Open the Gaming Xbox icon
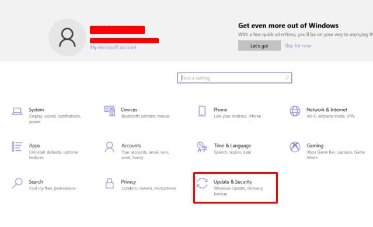 click(295, 147)
